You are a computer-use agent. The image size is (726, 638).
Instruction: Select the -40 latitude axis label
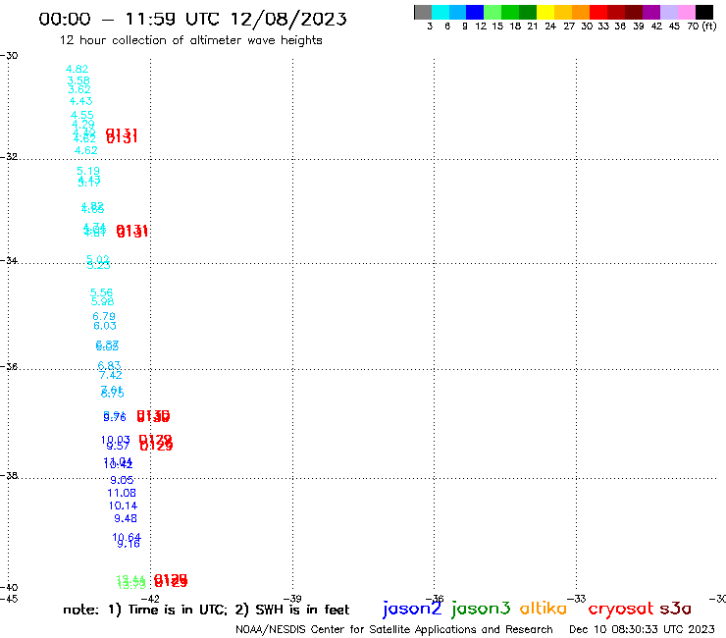(9, 588)
